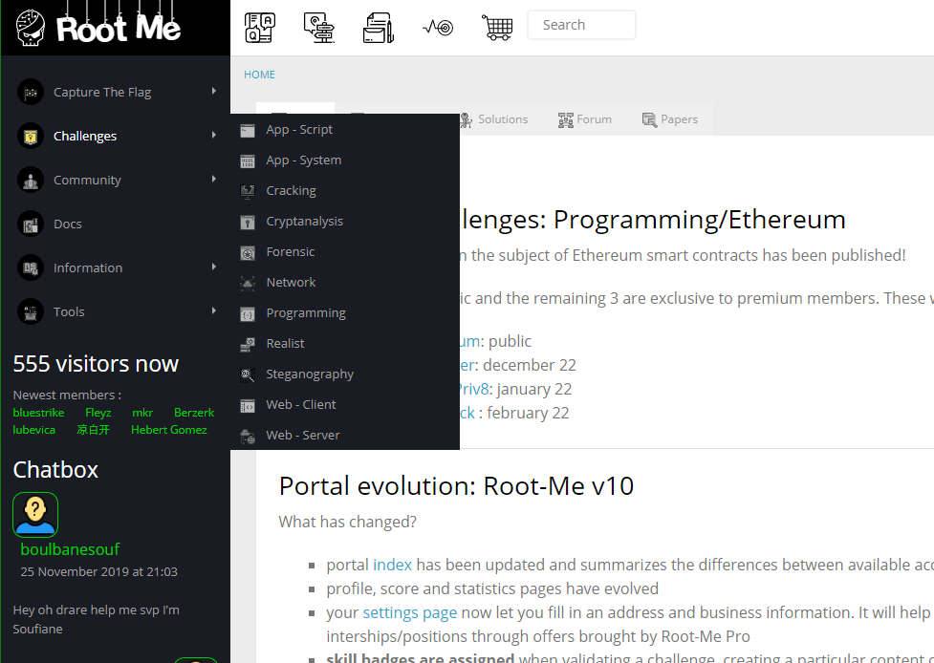
Task: Click the Cryptanalysis keyhole icon
Action: tap(248, 222)
